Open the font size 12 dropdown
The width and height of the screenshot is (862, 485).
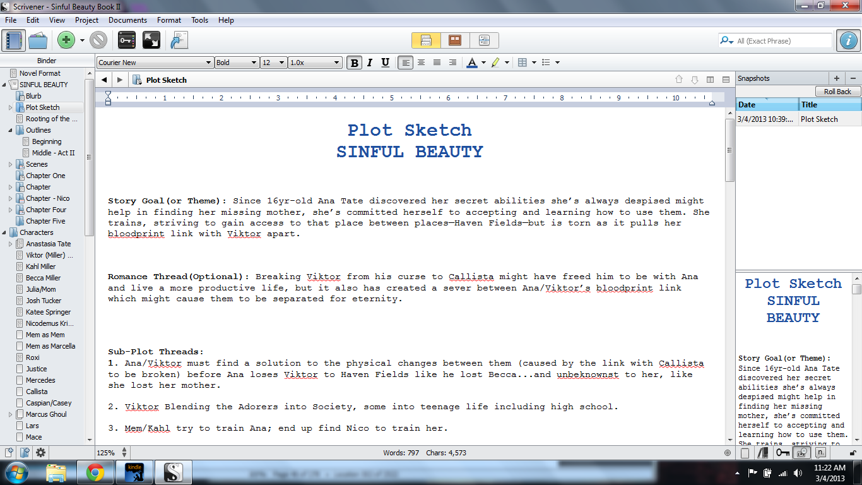pyautogui.click(x=274, y=63)
